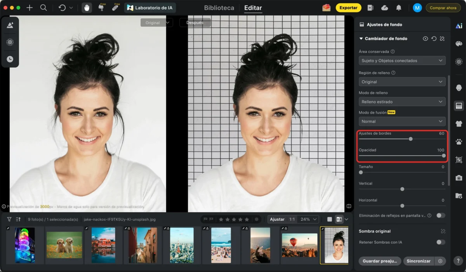The image size is (466, 272).
Task: Select the Hand pan tool
Action: tap(87, 8)
